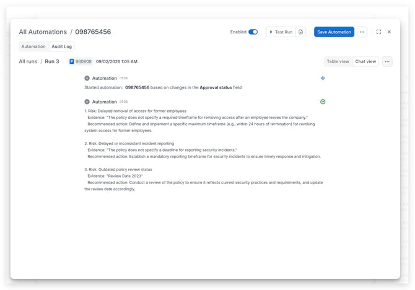
Task: Open the more options menu beside Save Automation
Action: pyautogui.click(x=362, y=32)
